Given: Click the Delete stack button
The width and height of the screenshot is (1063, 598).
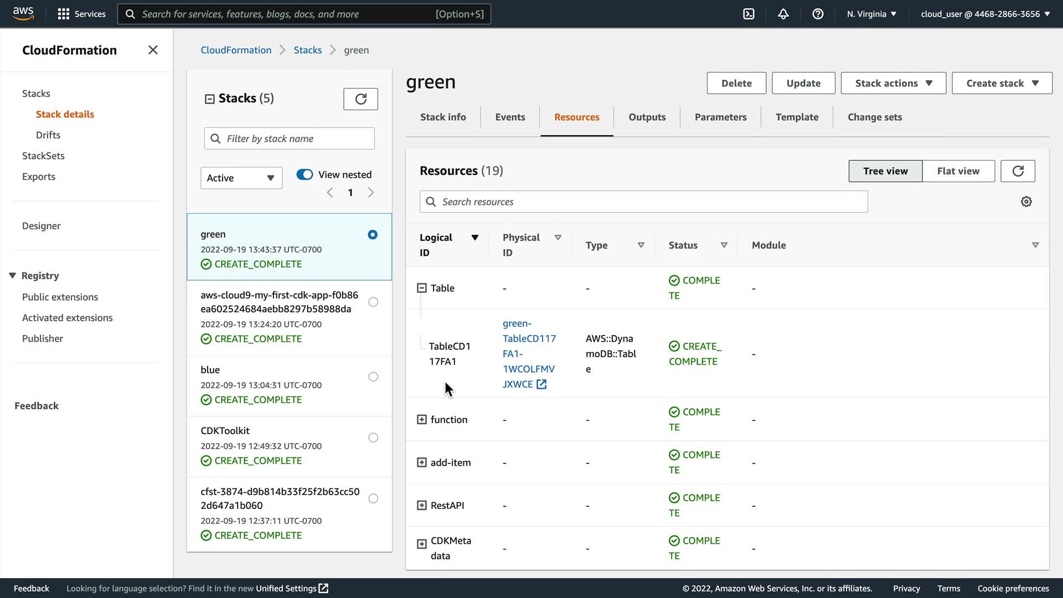Looking at the screenshot, I should point(736,83).
